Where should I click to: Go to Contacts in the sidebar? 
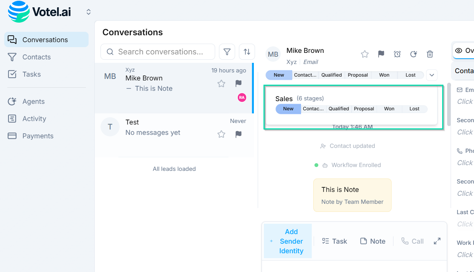36,57
